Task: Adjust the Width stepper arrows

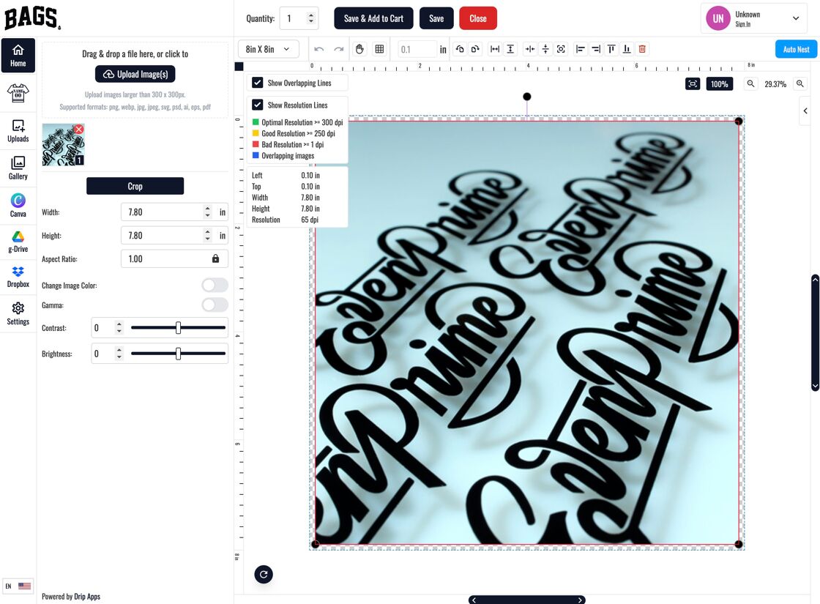Action: [x=208, y=212]
